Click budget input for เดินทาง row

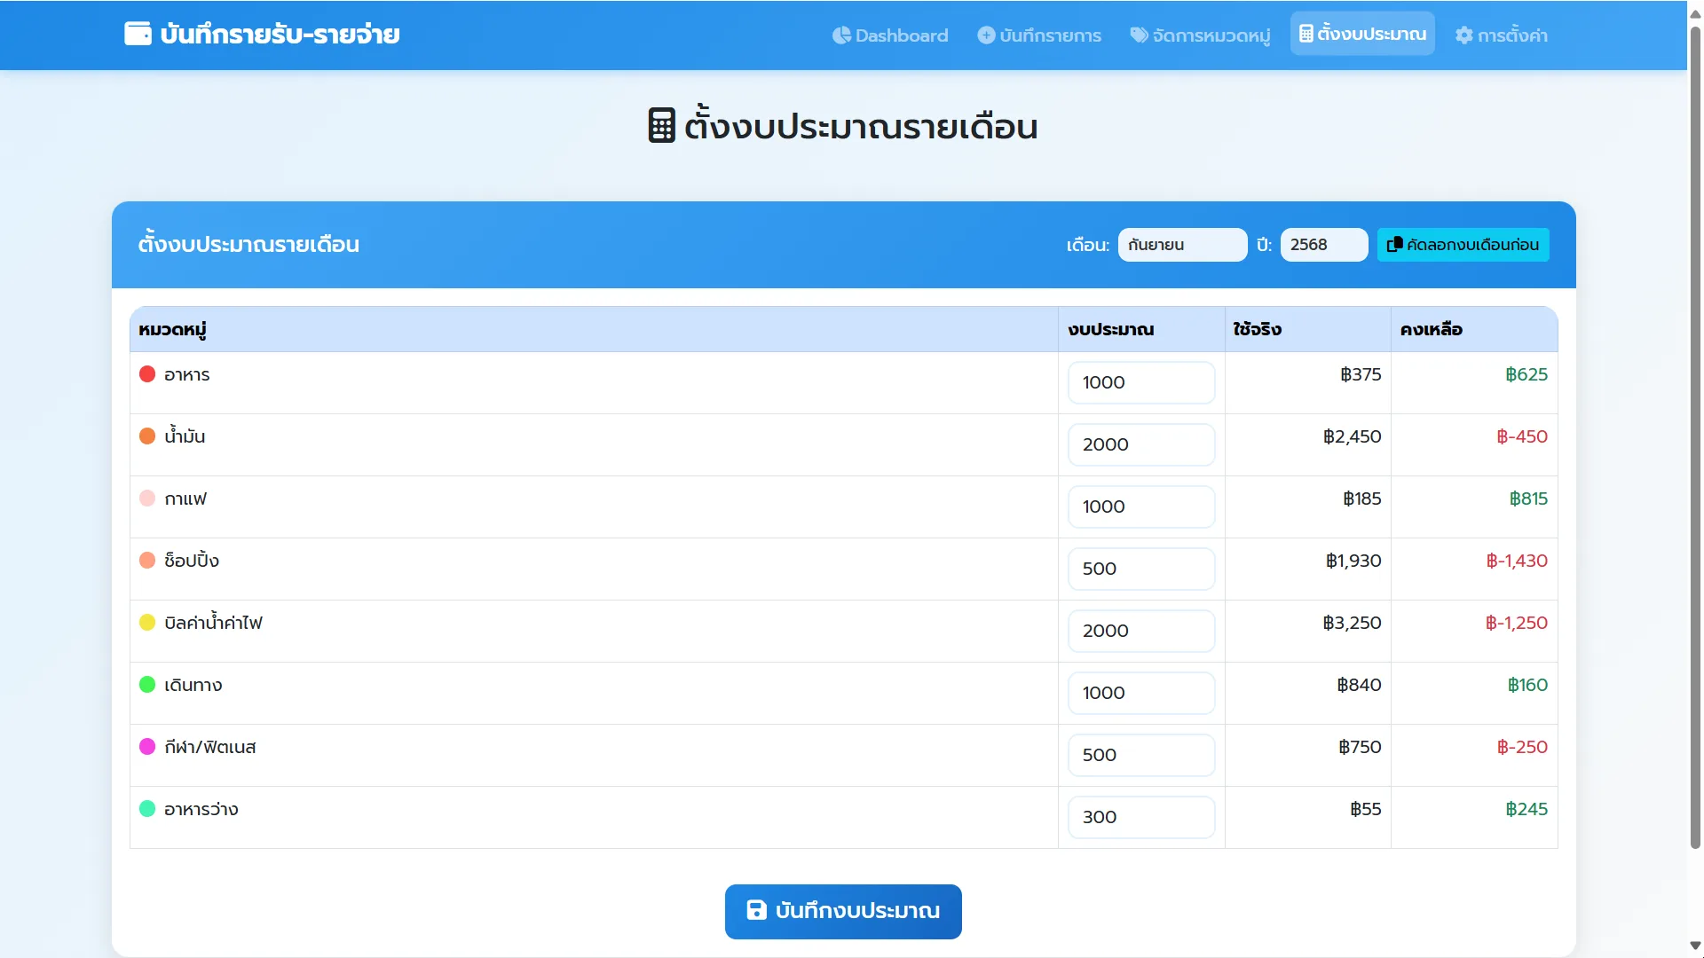(x=1141, y=693)
